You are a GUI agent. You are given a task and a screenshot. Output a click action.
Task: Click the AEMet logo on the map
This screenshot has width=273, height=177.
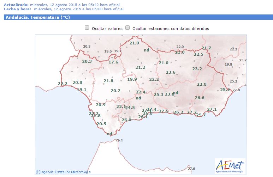coord(230,166)
